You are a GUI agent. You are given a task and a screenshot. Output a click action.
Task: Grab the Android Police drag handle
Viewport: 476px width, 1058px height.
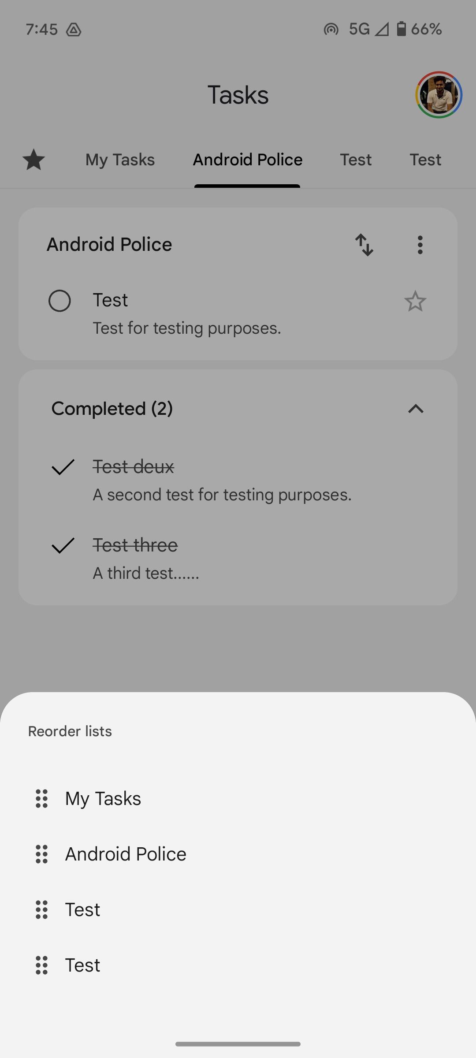(41, 854)
